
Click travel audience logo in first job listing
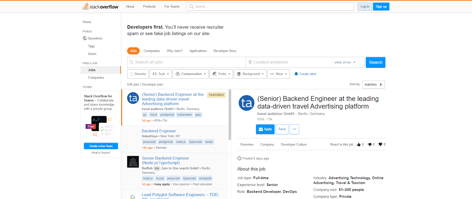133,98
